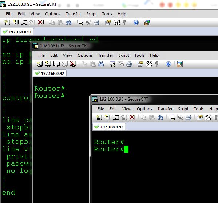Click Session Options icon in 192.168.0.92 toolbar

click(x=140, y=64)
